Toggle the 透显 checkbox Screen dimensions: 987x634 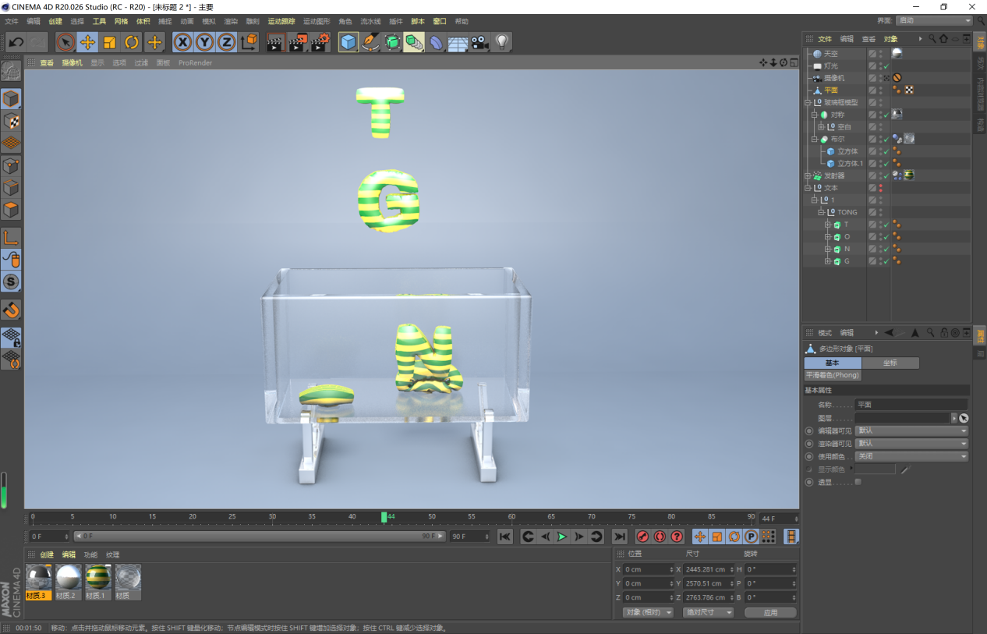[x=858, y=482]
